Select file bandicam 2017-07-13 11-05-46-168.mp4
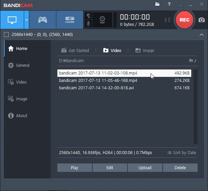The width and height of the screenshot is (208, 191). (124, 81)
